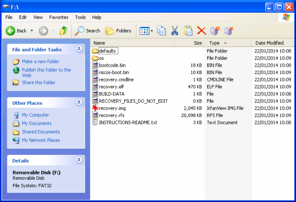Viewport: 296px width, 202px height.
Task: Click the Make a new folder icon
Action: 16,61
